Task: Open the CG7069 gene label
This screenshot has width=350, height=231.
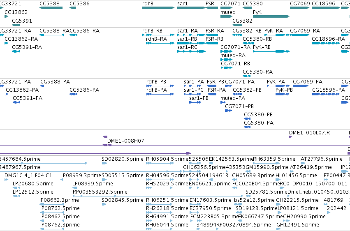Action: 300,4
